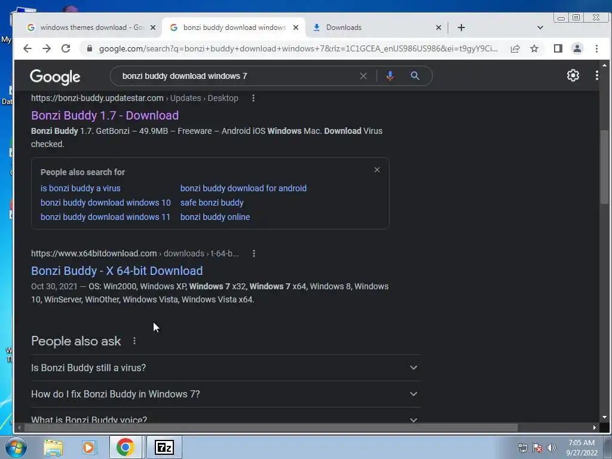Screen dimensions: 612x459
Task: Clear the Google search box
Action: 363,76
